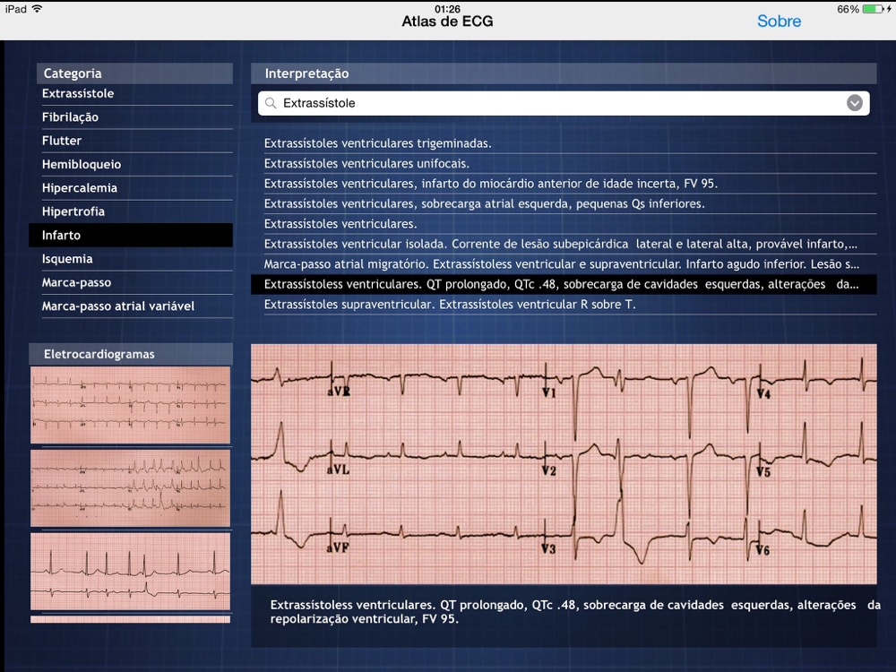Select highlighted QT prolongado interpretation row
The width and height of the screenshot is (896, 672).
click(x=564, y=284)
